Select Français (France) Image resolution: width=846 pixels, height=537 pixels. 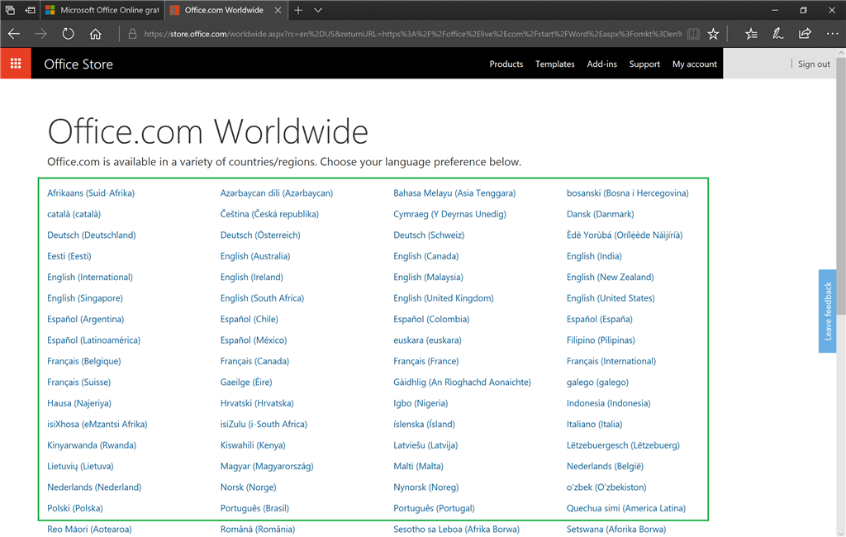tap(425, 361)
